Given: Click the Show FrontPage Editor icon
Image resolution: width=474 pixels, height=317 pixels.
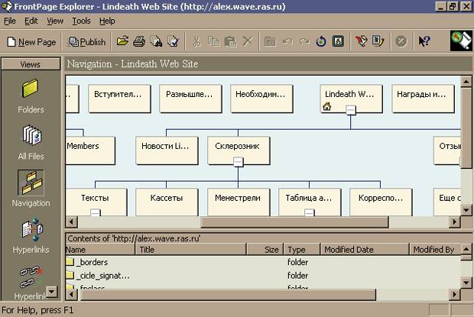Looking at the screenshot, I should (x=362, y=41).
